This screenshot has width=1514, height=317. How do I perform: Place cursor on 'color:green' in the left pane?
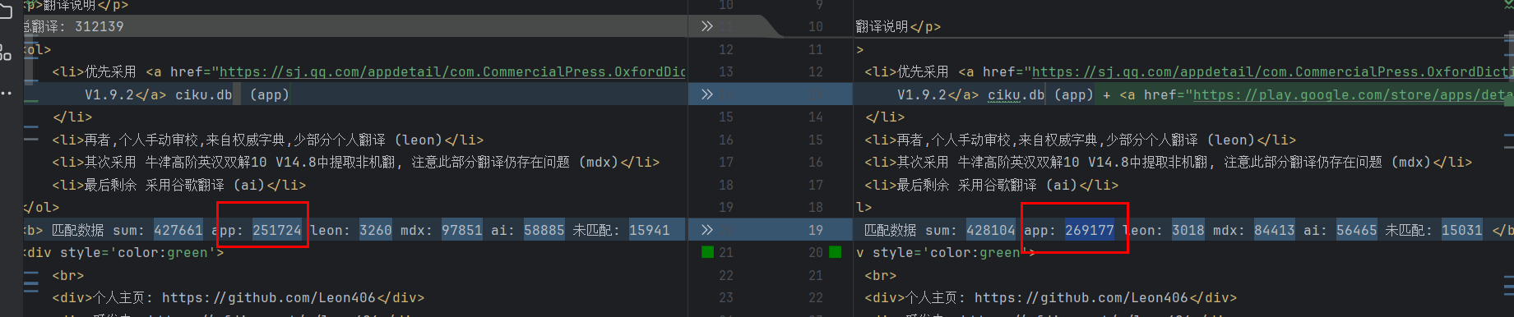tap(167, 253)
